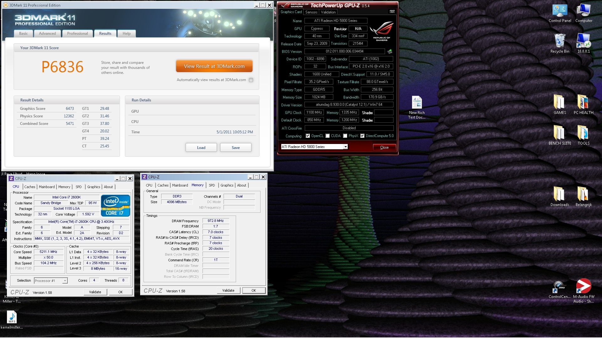Launch MSI ControlCenter shortcut
The width and height of the screenshot is (602, 338).
tap(560, 290)
